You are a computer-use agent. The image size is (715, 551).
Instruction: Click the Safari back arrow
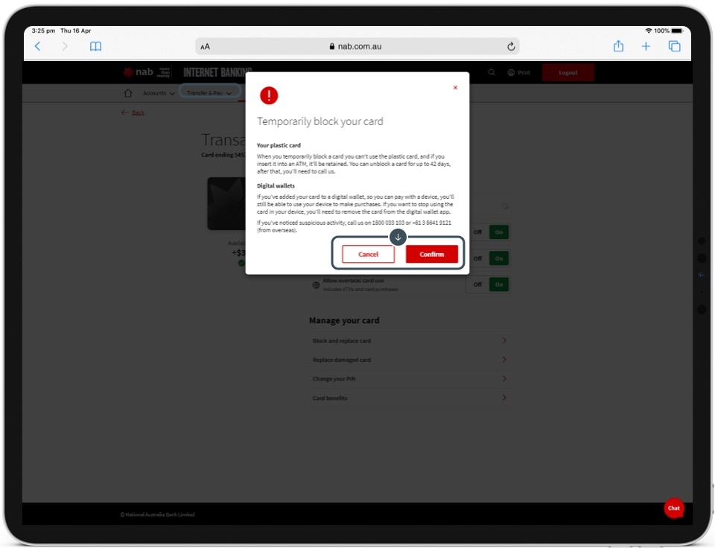click(38, 46)
